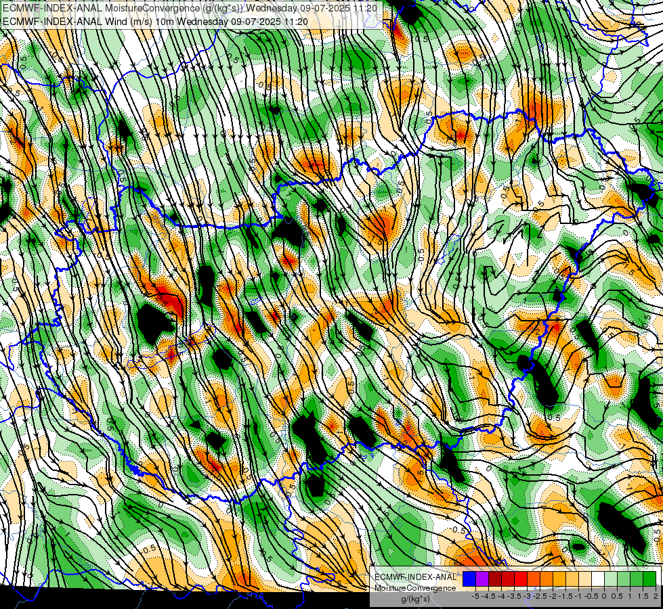Select the light orange swatch, -1.5 to -1
Image resolution: width=663 pixels, height=609 pixels.
point(572,579)
